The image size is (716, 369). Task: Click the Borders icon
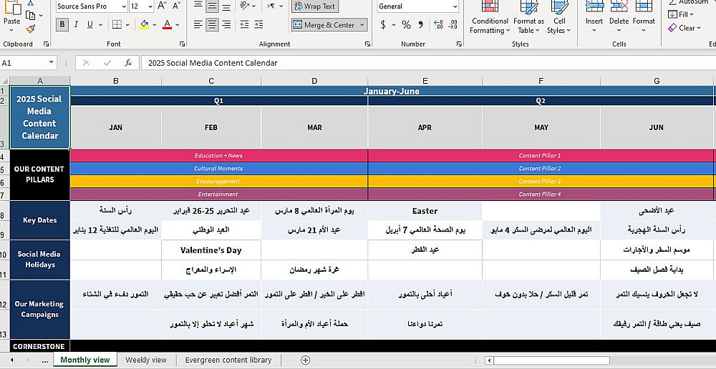(x=117, y=24)
